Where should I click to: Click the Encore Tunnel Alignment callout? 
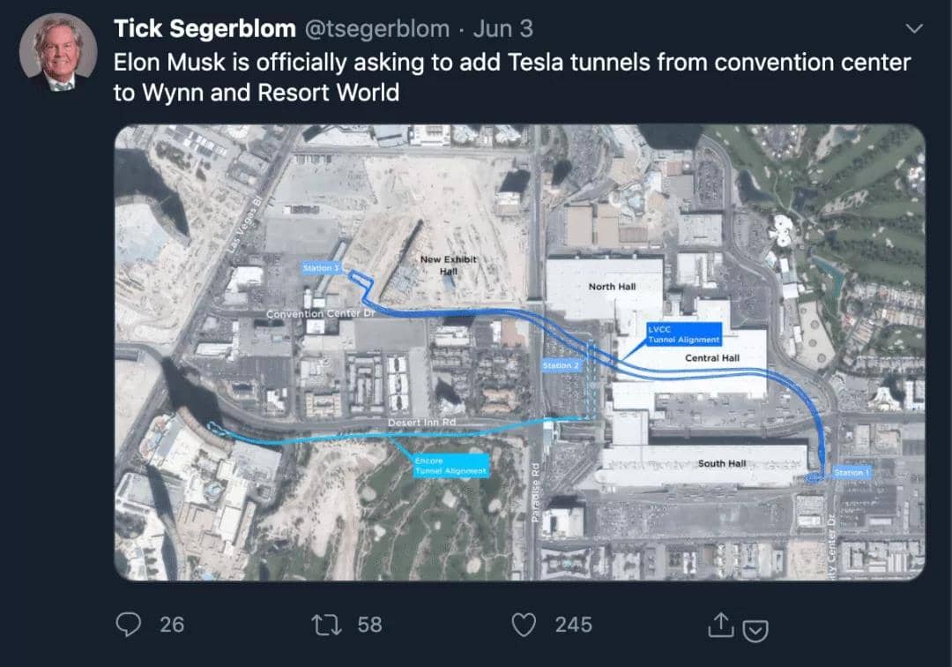[450, 466]
